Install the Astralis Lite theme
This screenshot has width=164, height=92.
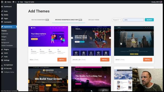(x=105, y=60)
